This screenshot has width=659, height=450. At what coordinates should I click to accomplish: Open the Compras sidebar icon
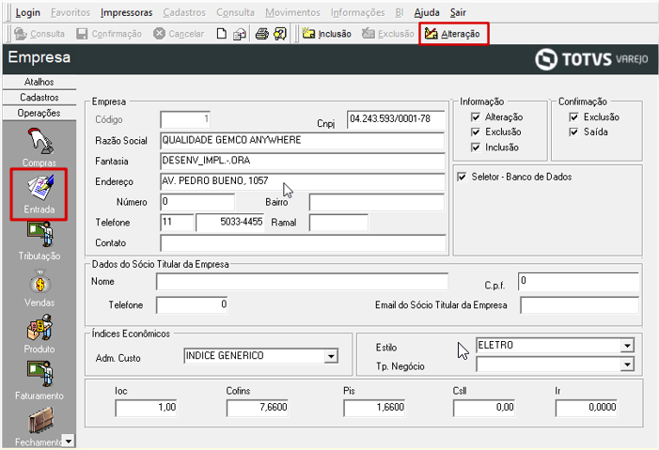coord(39,142)
